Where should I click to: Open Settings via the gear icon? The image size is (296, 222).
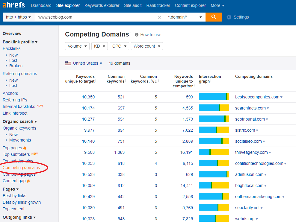pos(229,17)
